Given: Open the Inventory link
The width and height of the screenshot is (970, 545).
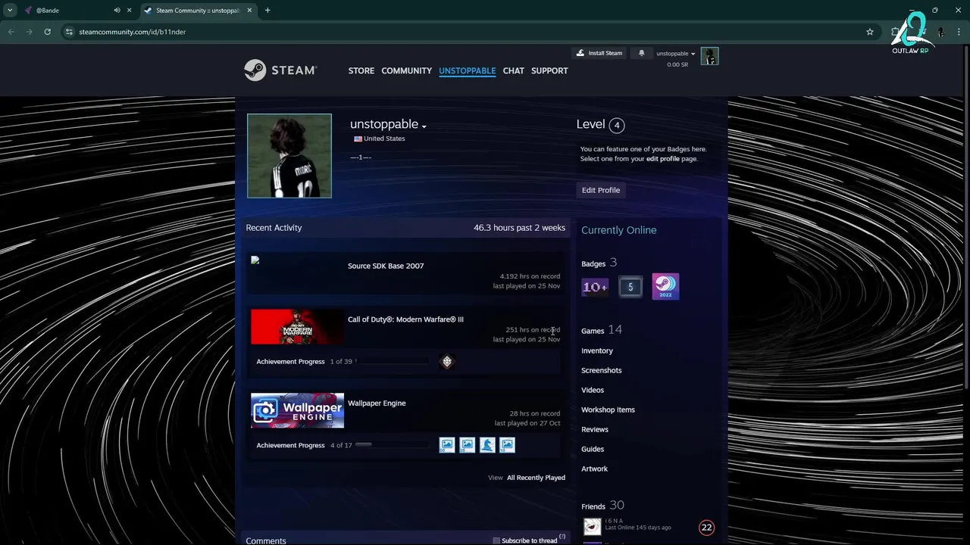Looking at the screenshot, I should [597, 350].
